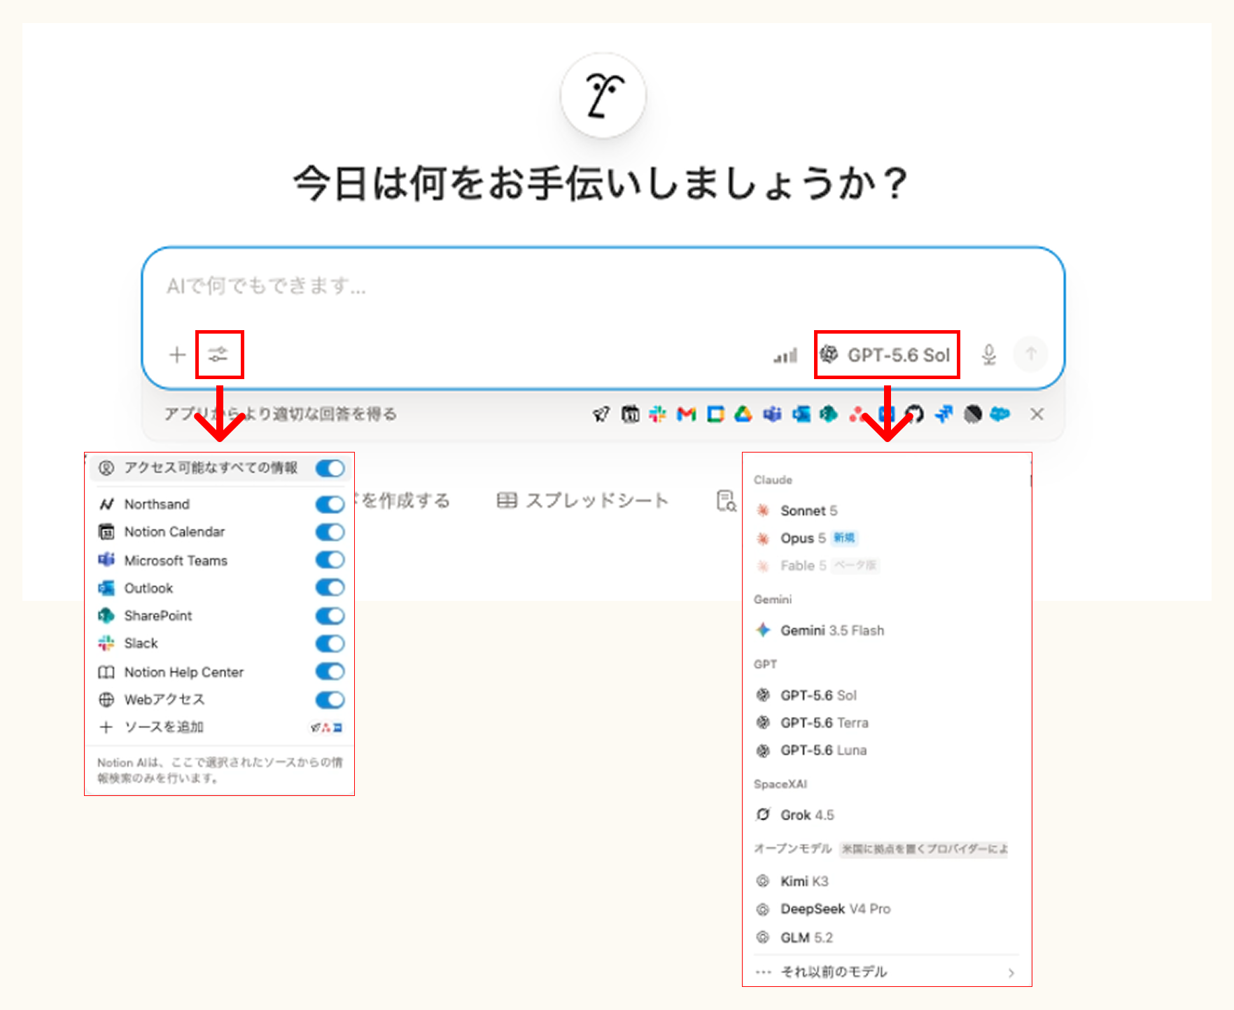The image size is (1234, 1010).
Task: Click the Notion AI face avatar
Action: [x=603, y=96]
